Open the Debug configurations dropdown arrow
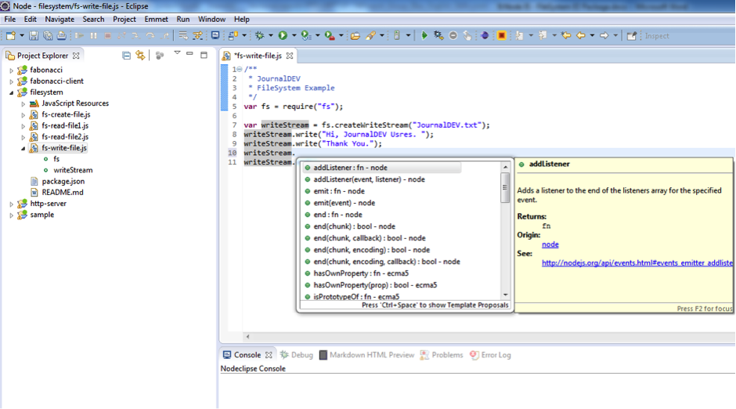Screen dimensions: 736x409 [x=271, y=36]
